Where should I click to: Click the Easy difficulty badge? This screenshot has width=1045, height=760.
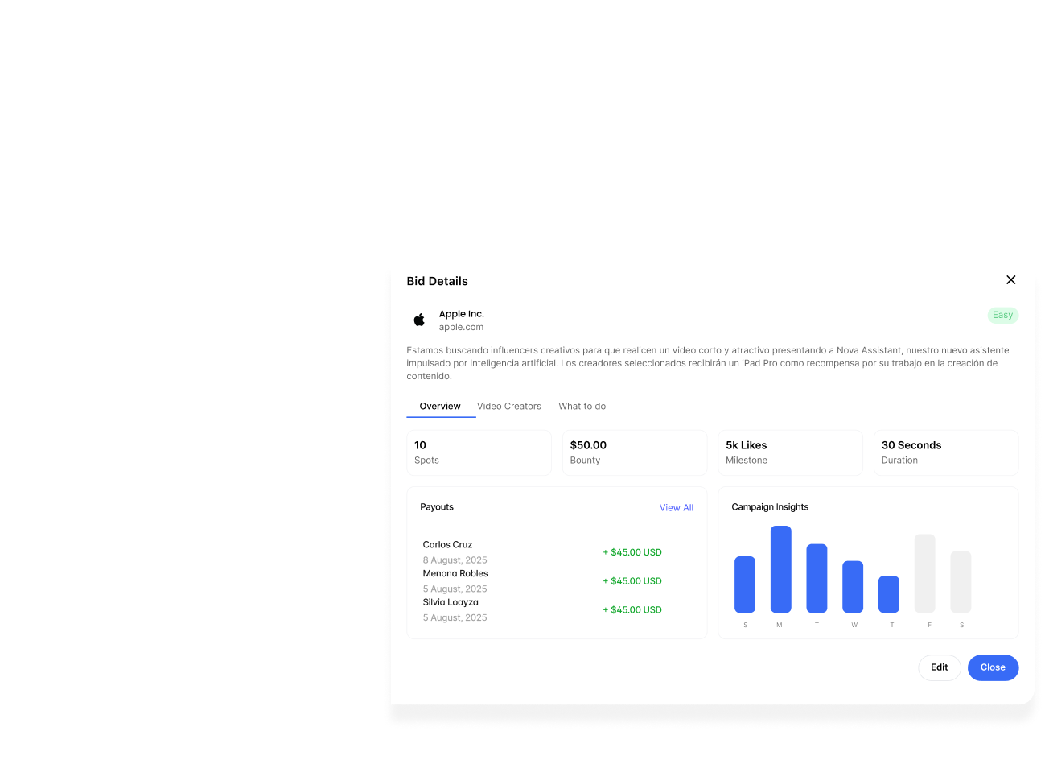pyautogui.click(x=1002, y=316)
